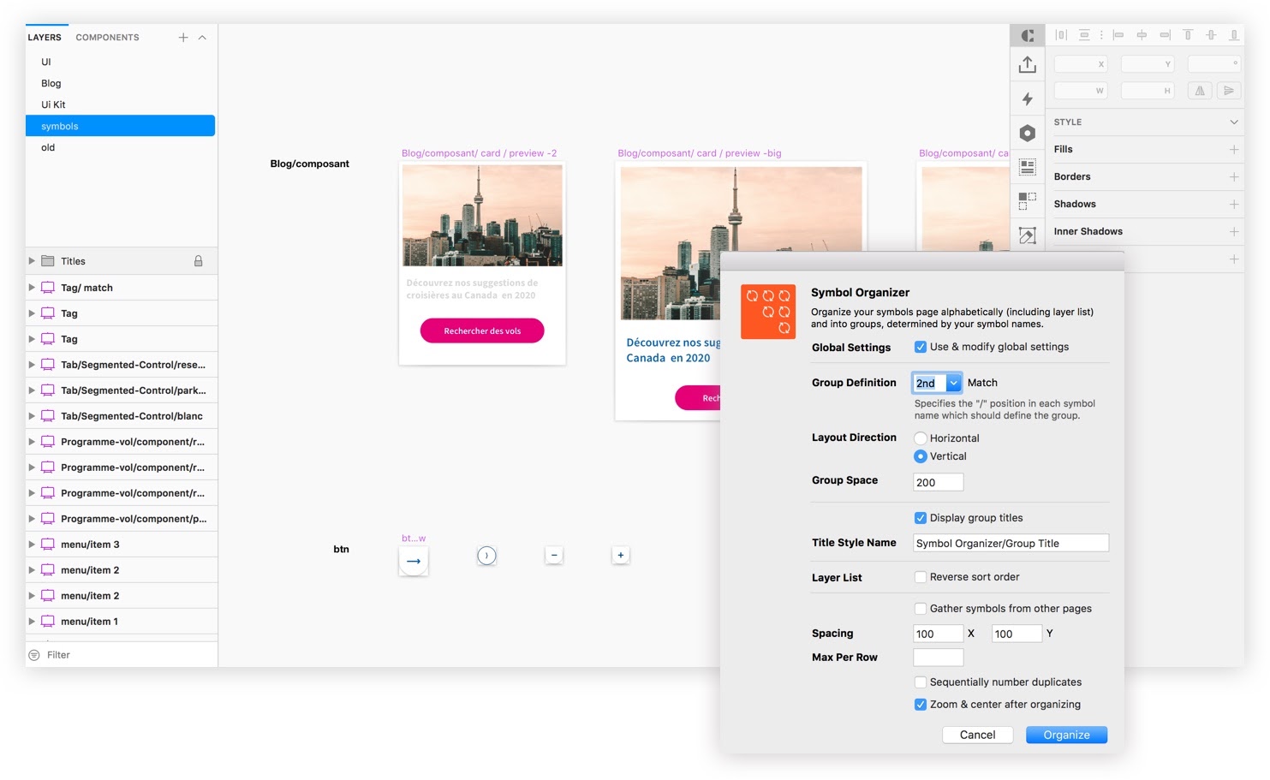Image resolution: width=1270 pixels, height=780 pixels.
Task: Select the Horizontal layout direction
Action: point(921,438)
